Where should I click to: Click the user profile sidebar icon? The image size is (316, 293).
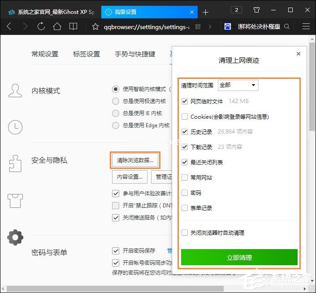click(x=15, y=90)
